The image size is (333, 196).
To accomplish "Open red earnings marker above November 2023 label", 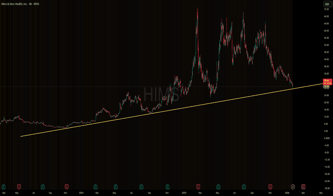I will (66, 187).
